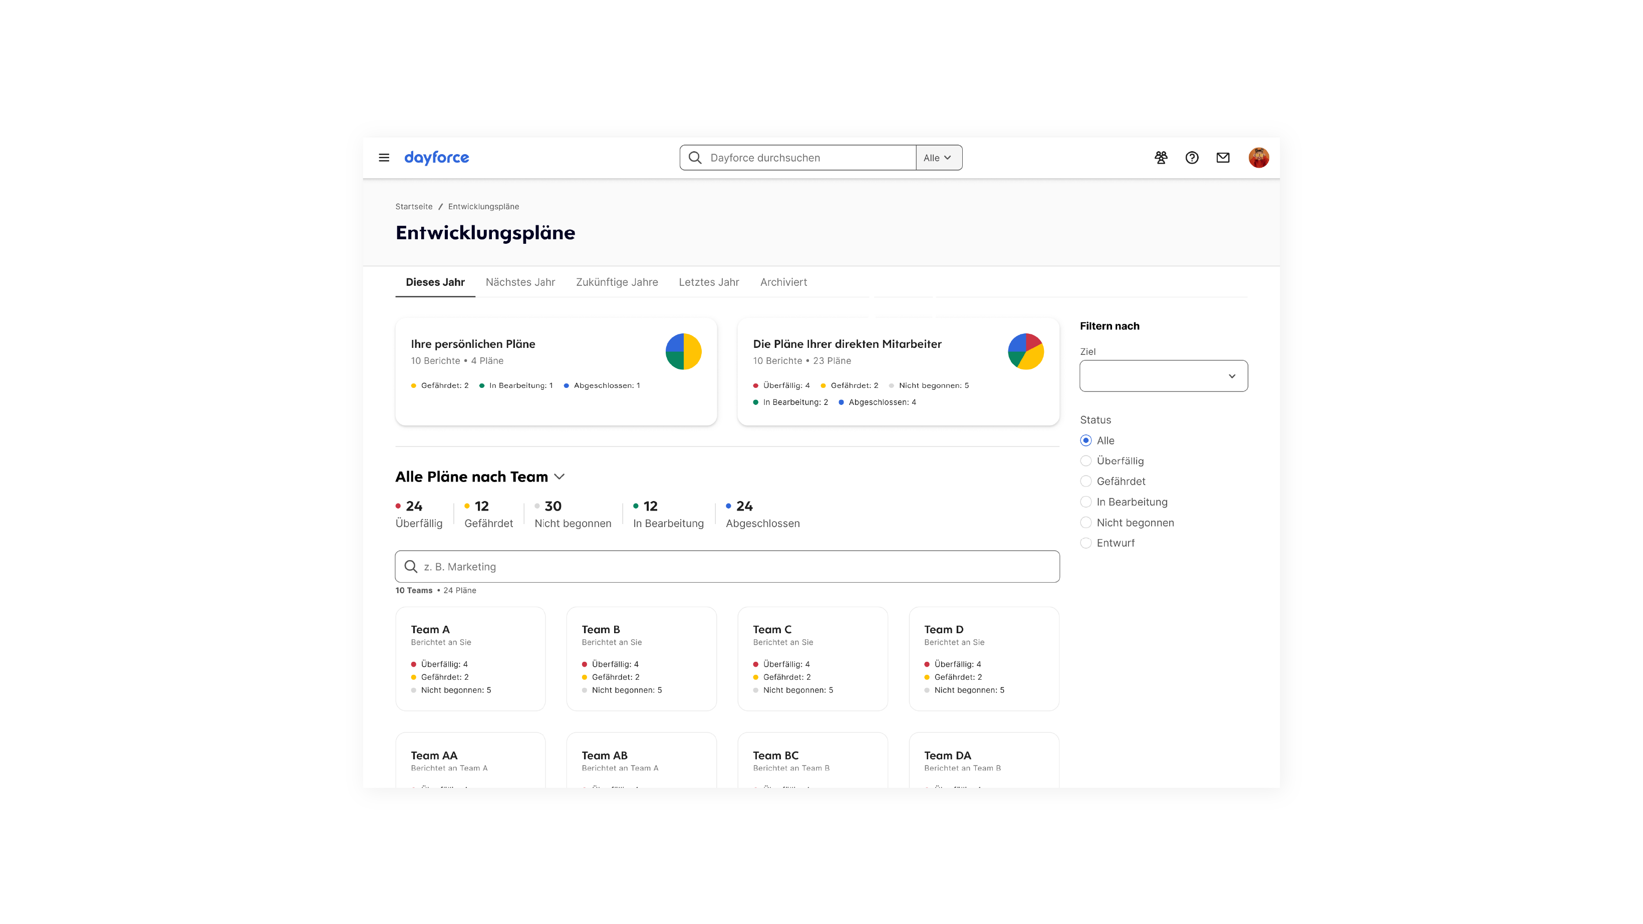Click the search icon in team search field

point(411,567)
